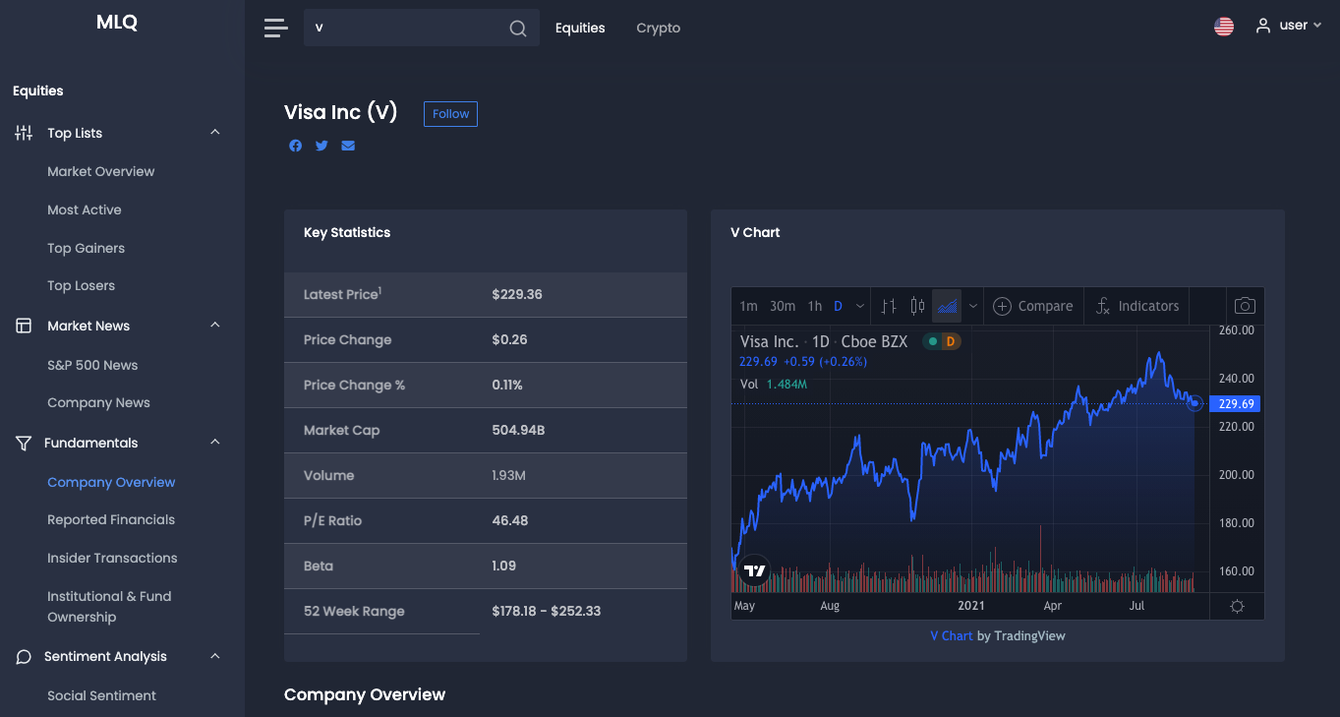This screenshot has height=717, width=1340.
Task: Click the Compare plus icon
Action: coord(1002,306)
